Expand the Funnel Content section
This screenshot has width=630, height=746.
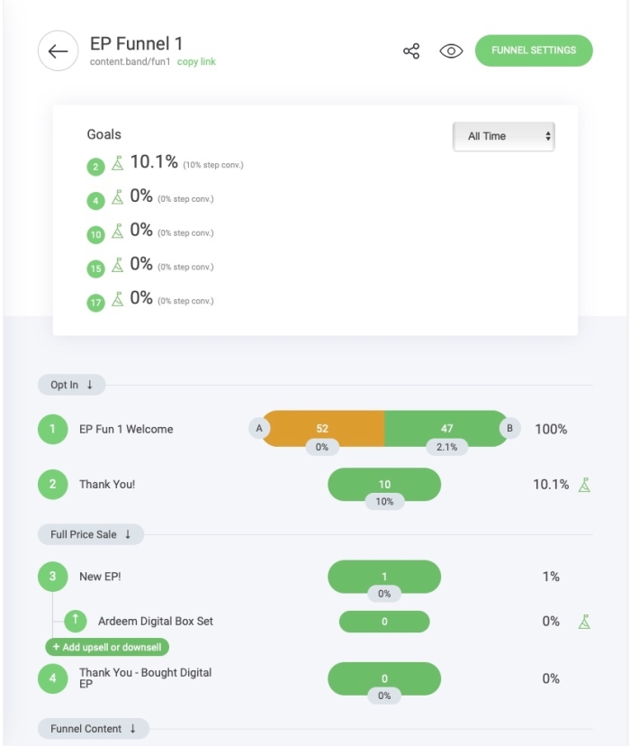93,728
